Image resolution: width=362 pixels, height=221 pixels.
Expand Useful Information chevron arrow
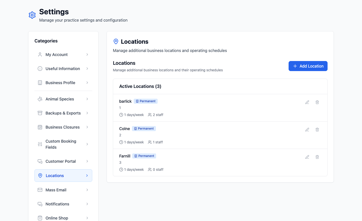pos(87,69)
